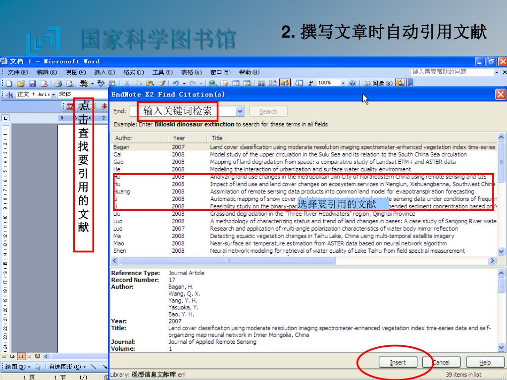The image size is (507, 380).
Task: Click the Help button in EndNote dialog
Action: 485,362
